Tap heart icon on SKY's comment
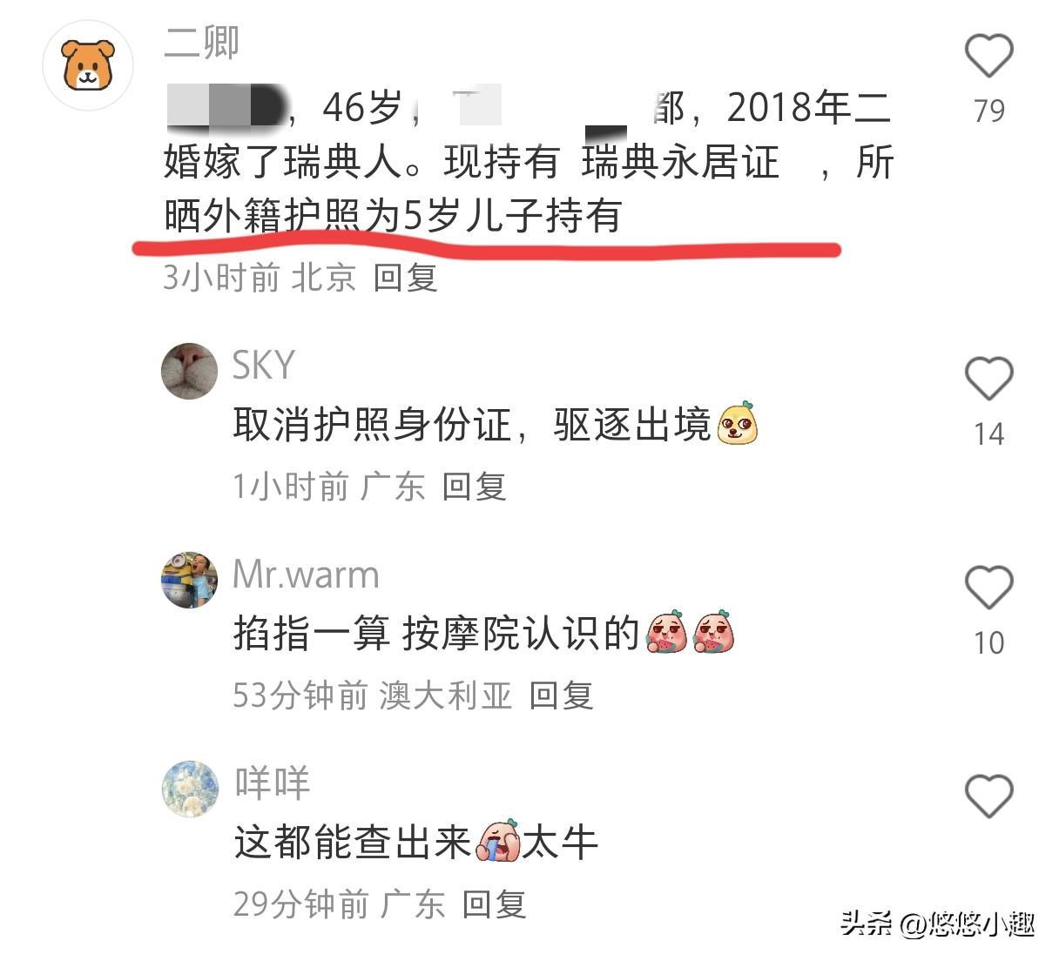The height and width of the screenshot is (961, 1059). 989,379
